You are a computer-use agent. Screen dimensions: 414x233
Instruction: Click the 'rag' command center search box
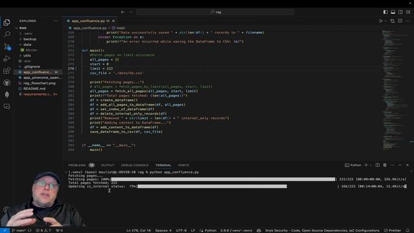coord(215,12)
